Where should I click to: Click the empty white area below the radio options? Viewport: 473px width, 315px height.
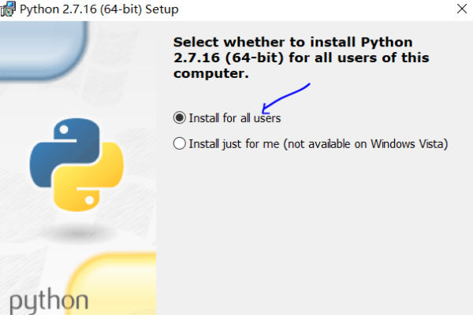click(x=315, y=236)
